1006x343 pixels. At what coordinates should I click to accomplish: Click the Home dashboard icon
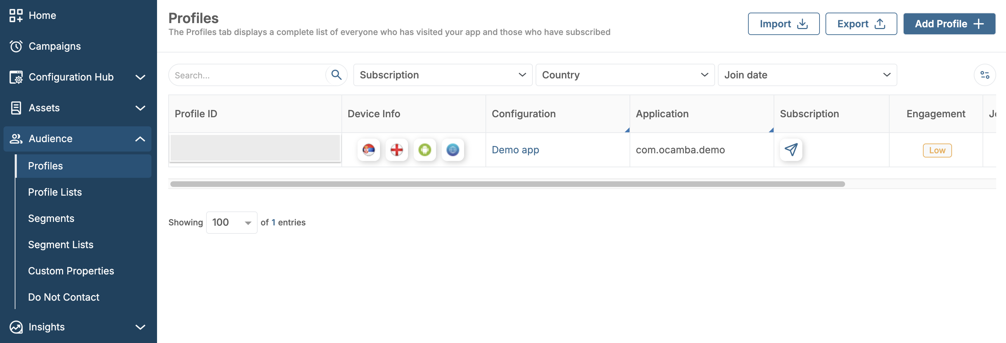click(16, 16)
